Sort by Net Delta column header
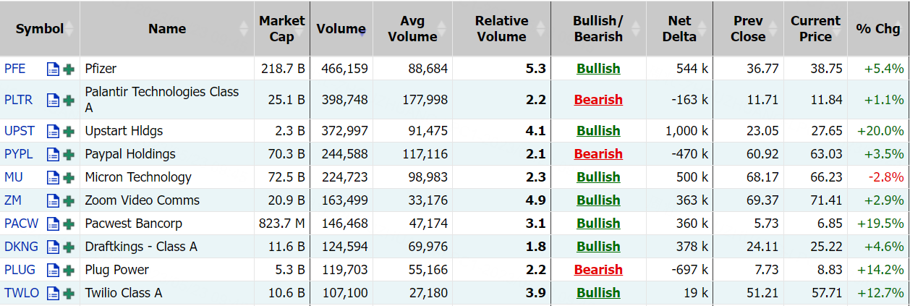The image size is (910, 306). coord(679,29)
